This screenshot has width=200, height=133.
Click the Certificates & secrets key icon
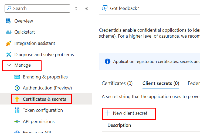click(17, 99)
